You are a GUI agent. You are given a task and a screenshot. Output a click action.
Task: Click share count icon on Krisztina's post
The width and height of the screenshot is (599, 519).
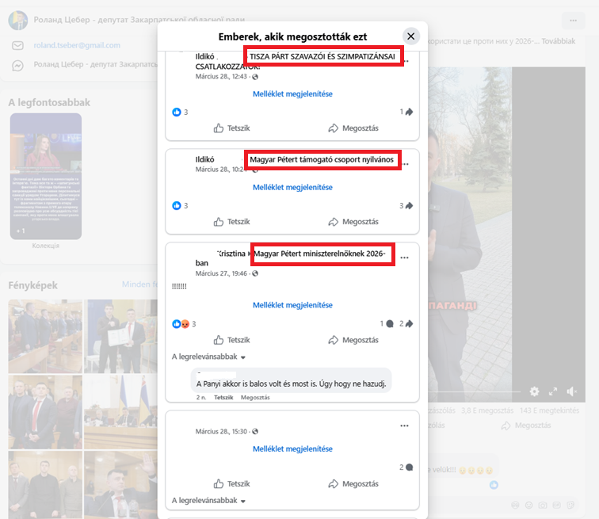click(406, 324)
